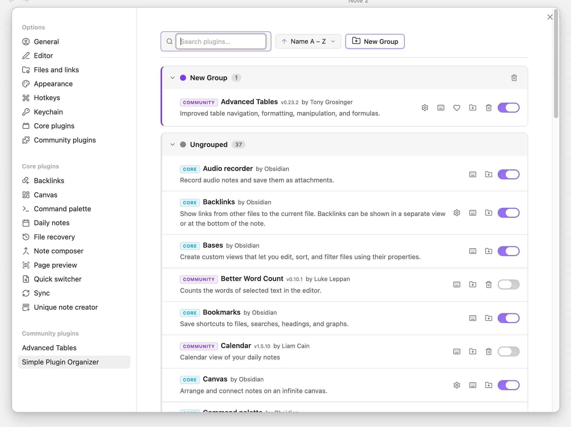Screen dimensions: 571x427
Task: Collapse the Ungrouped section chevron
Action: tap(173, 145)
